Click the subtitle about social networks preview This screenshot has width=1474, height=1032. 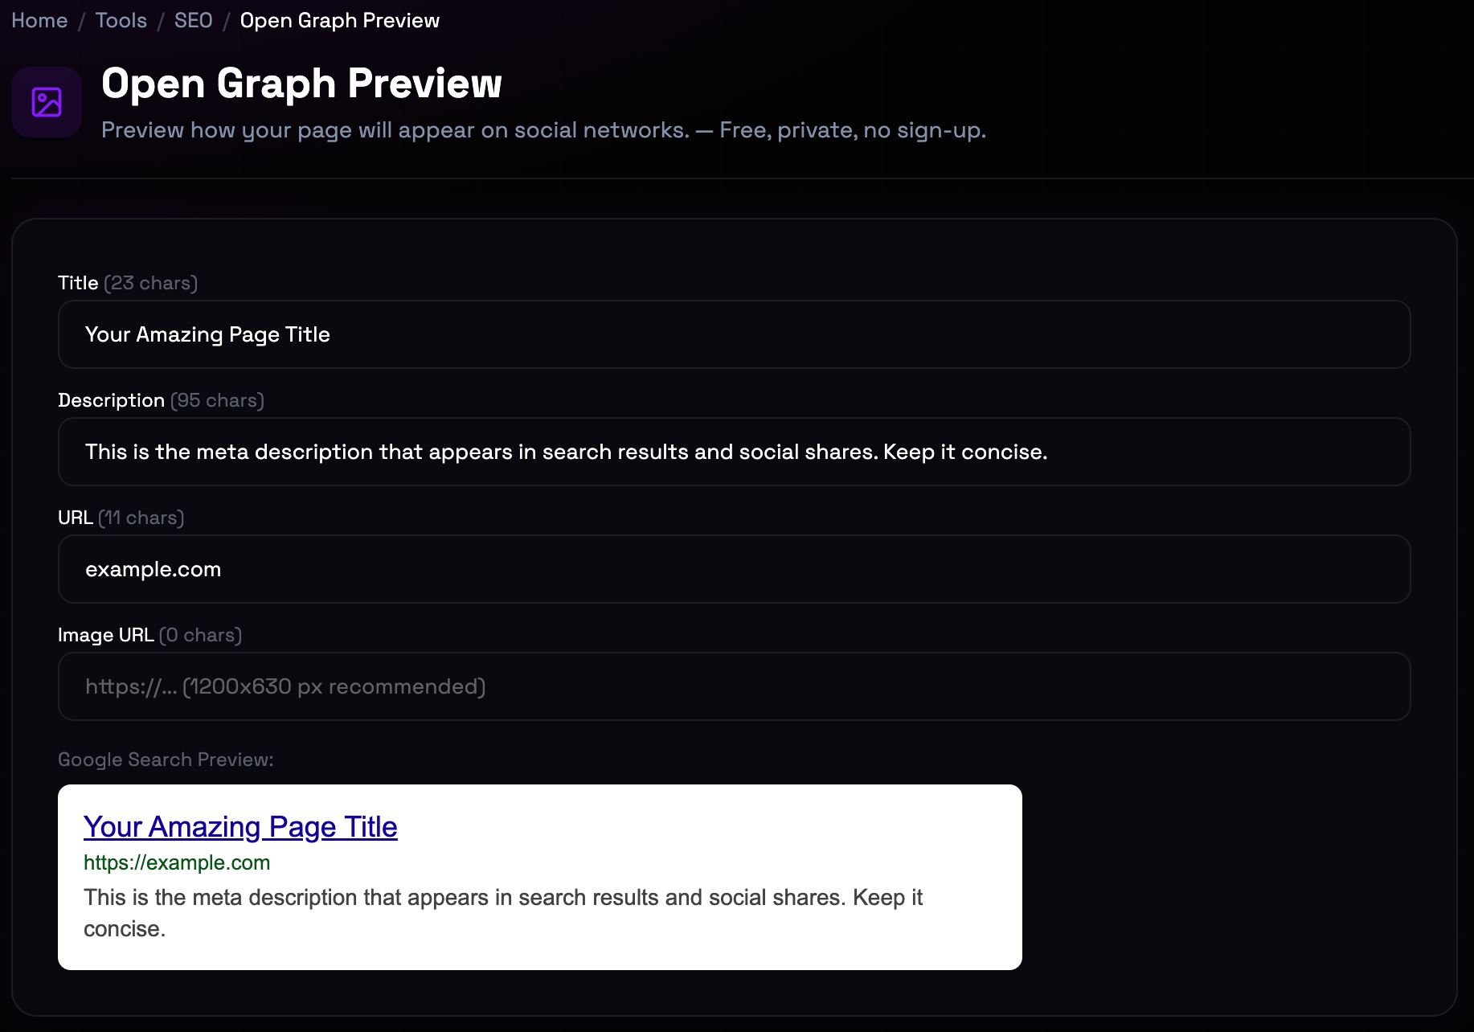pos(543,130)
